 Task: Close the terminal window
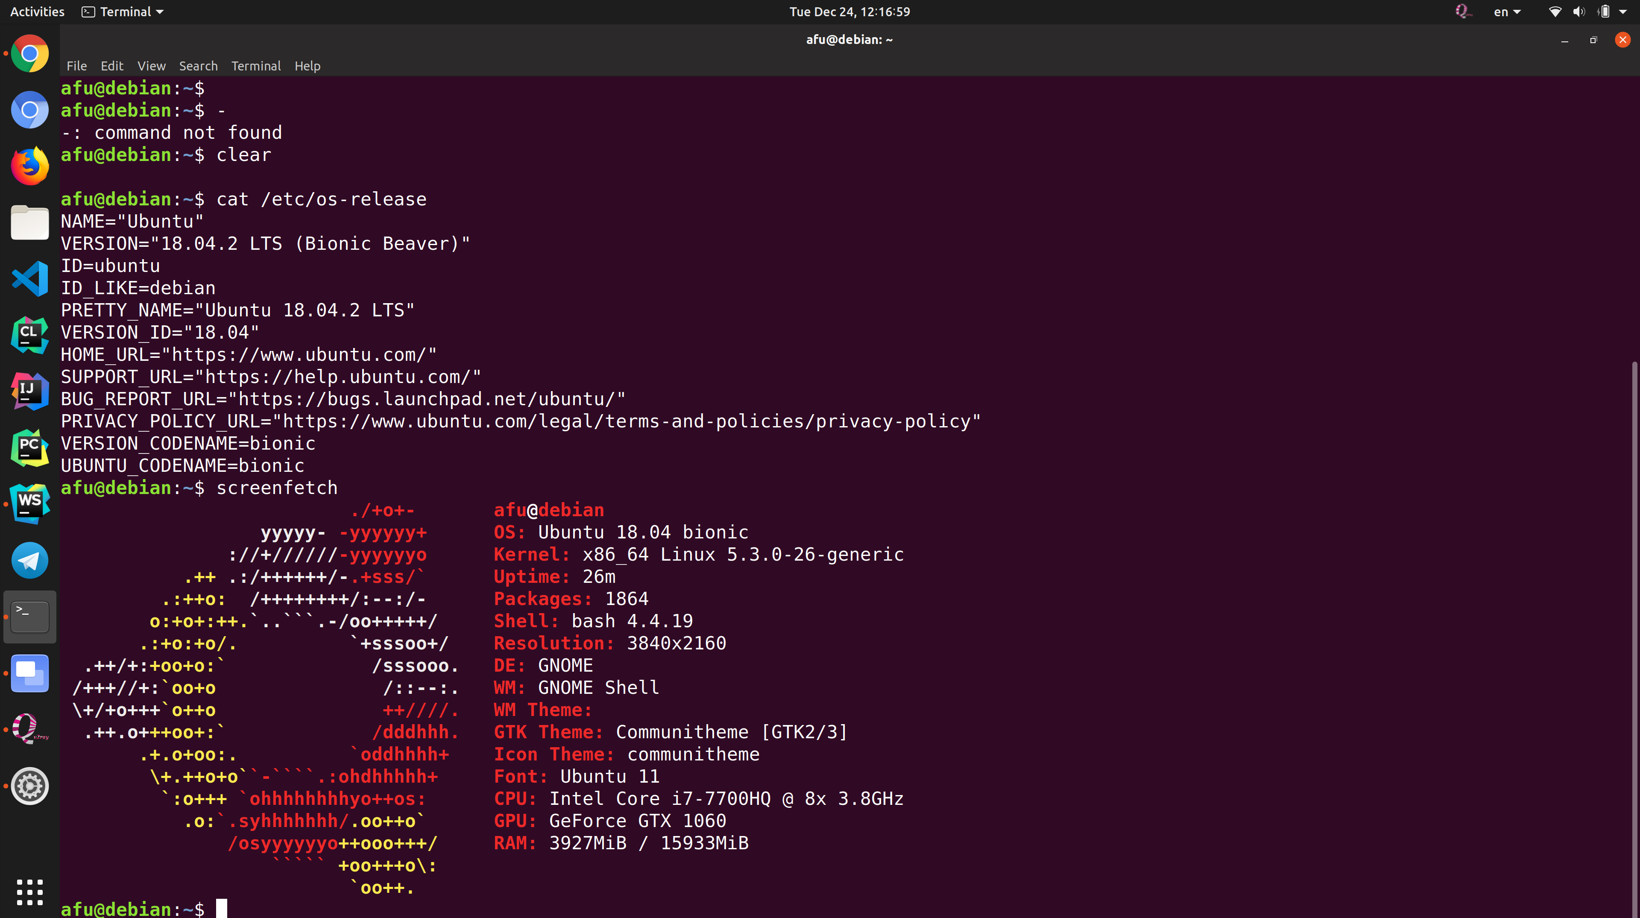click(1622, 40)
